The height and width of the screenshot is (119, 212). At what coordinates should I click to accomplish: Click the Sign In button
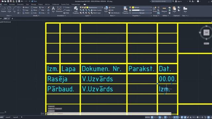179,1
